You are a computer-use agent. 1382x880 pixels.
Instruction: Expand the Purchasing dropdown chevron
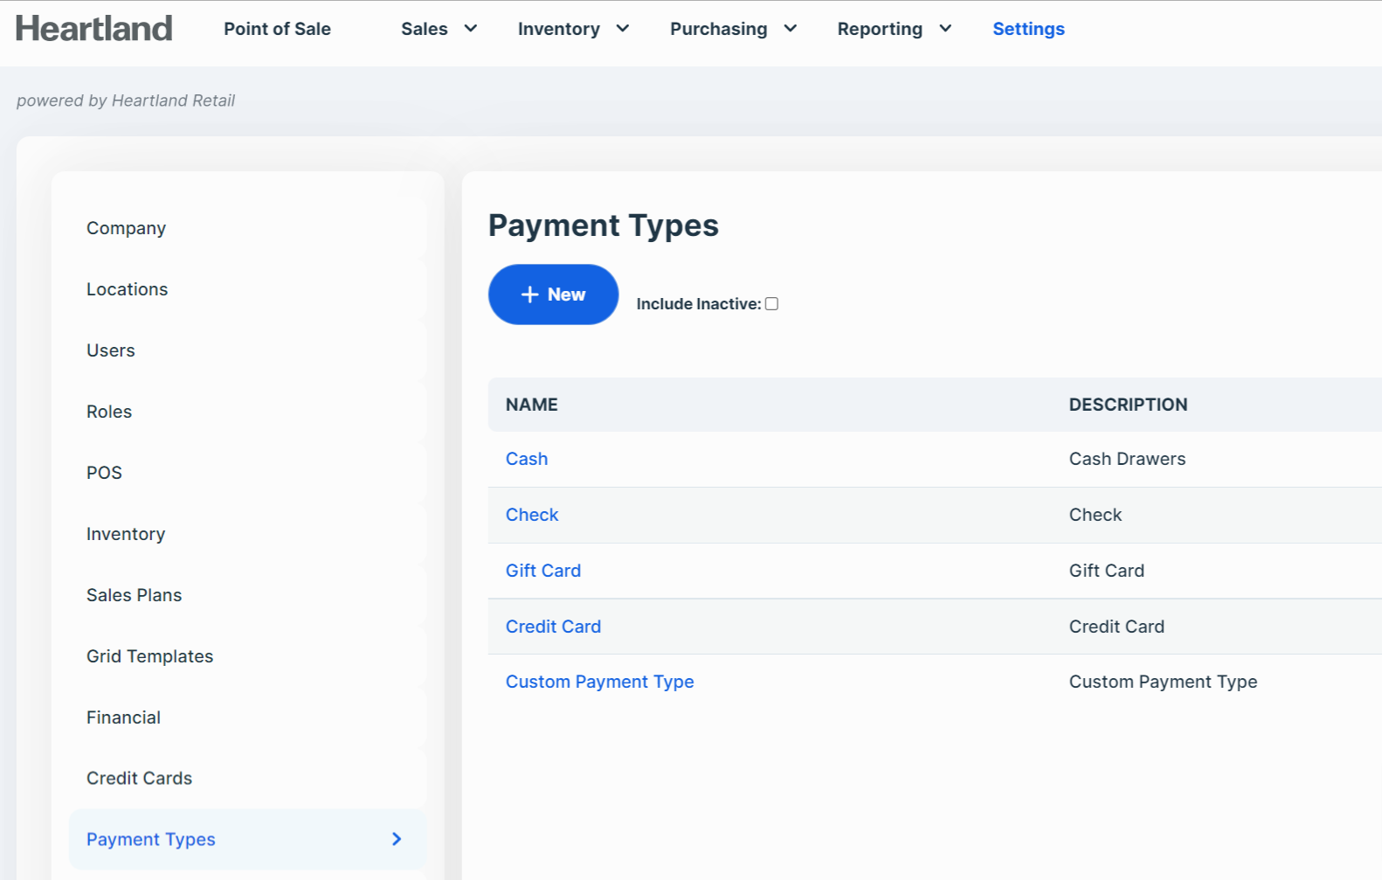click(x=791, y=29)
